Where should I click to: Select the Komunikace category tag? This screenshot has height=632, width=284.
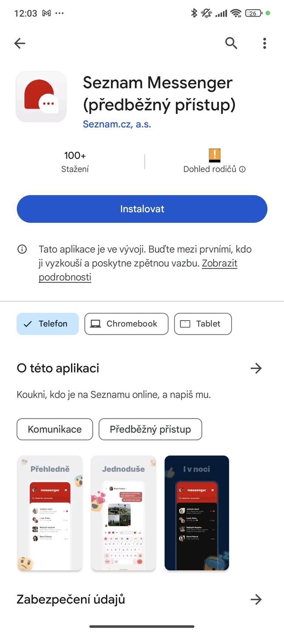point(54,429)
